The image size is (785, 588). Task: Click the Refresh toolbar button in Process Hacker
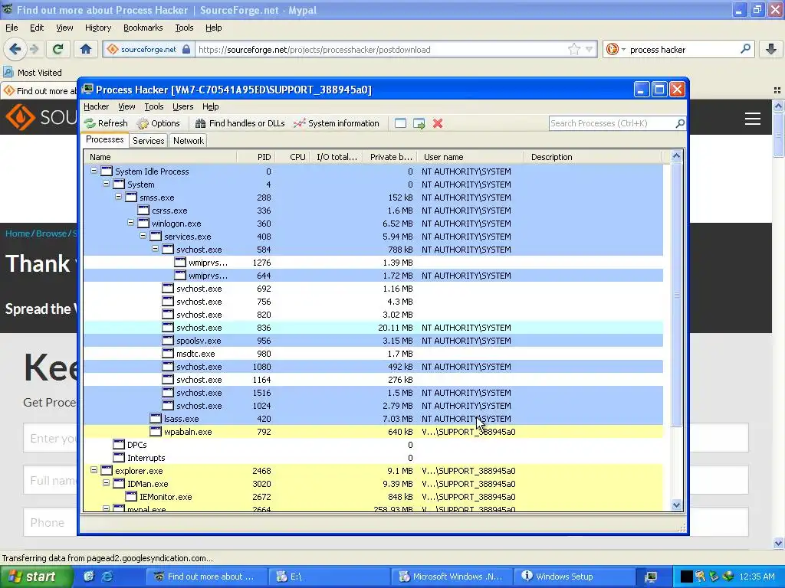pyautogui.click(x=106, y=123)
